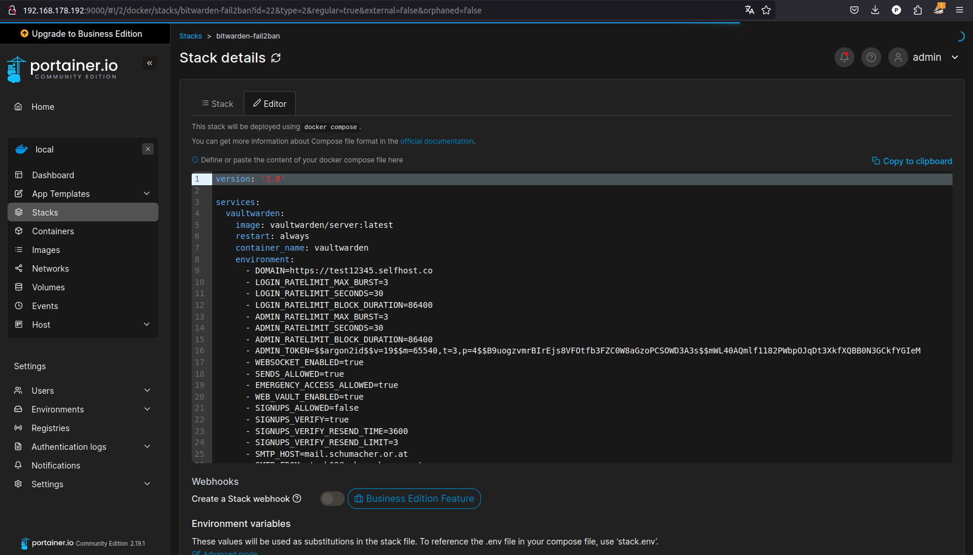Switch to the Stack tab
Screen dimensions: 973x555
217,104
